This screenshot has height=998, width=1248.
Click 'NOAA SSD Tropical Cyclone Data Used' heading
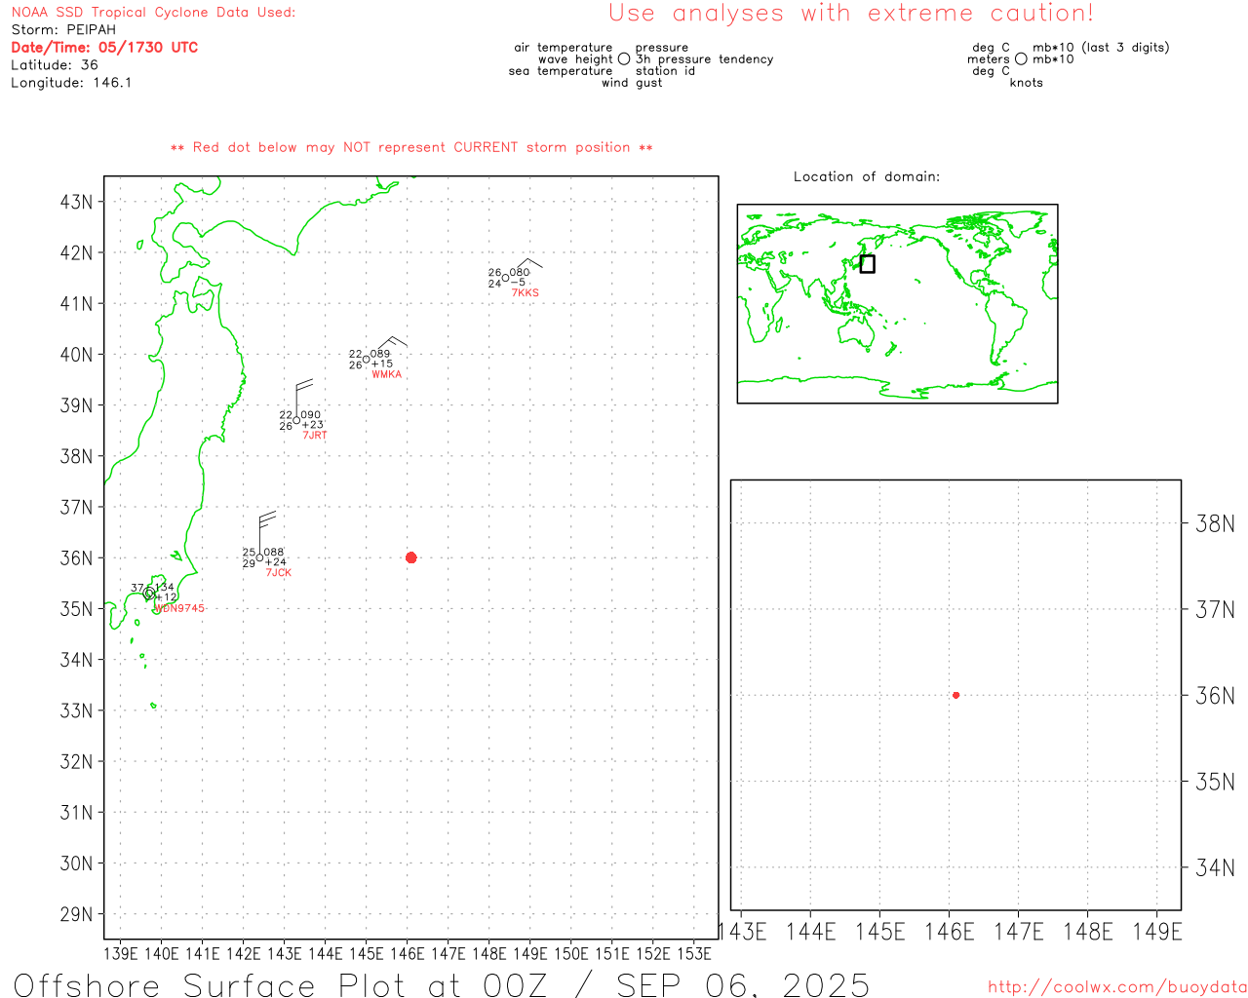click(x=153, y=13)
